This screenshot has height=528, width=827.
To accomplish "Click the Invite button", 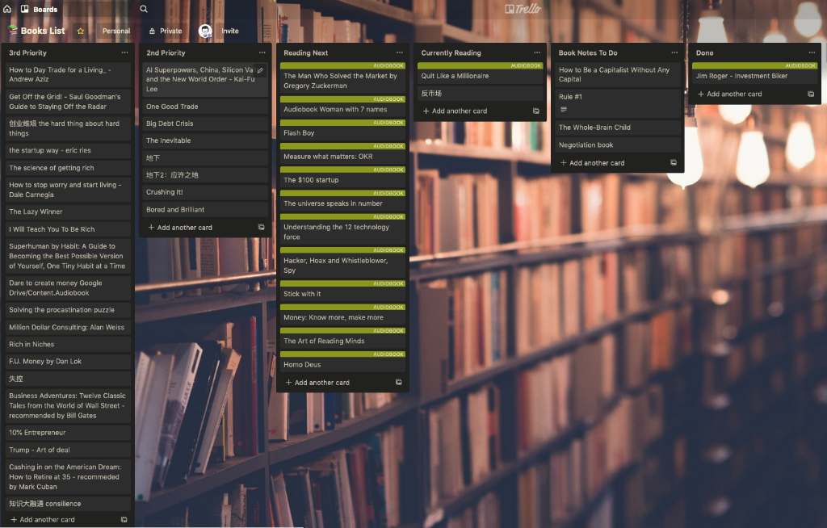I will coord(230,31).
